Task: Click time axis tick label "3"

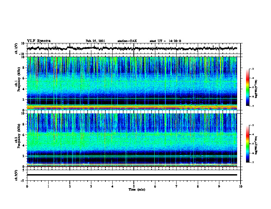Action: click(x=91, y=186)
